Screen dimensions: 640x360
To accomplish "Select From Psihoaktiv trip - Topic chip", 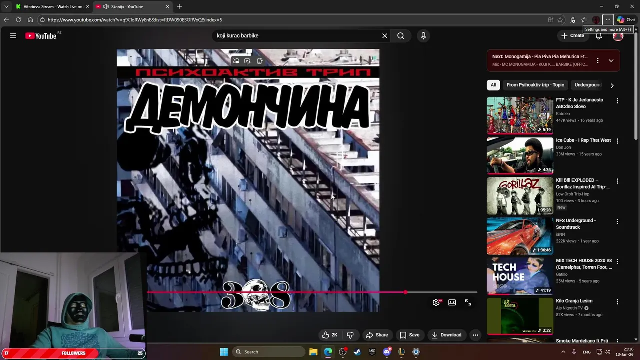I will point(535,85).
